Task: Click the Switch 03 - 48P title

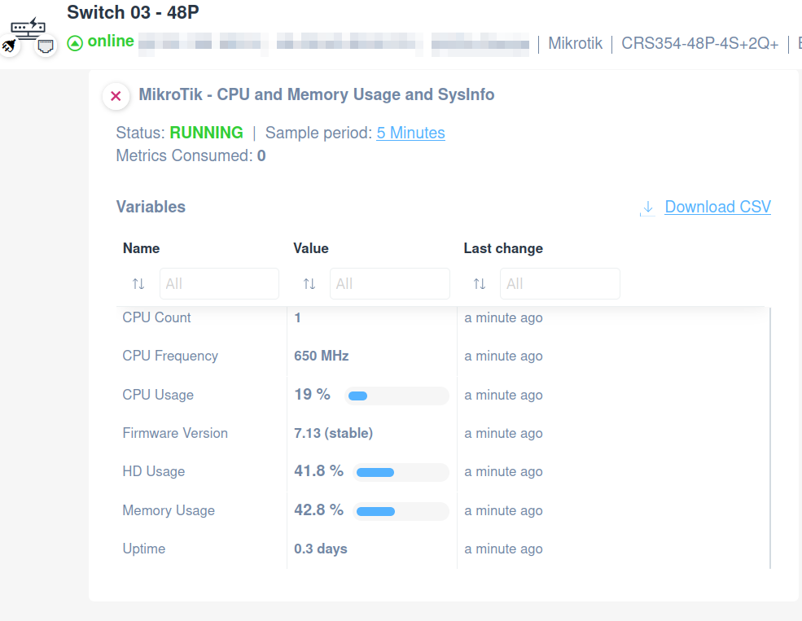Action: point(133,12)
